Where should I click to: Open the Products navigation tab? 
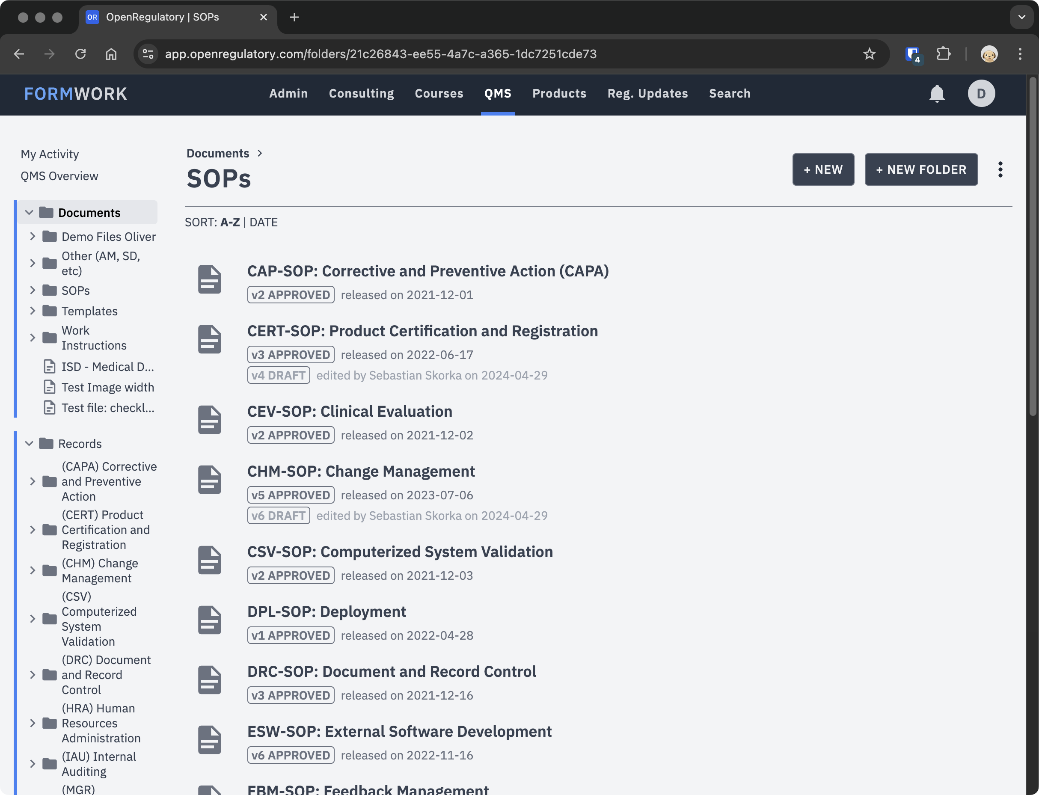point(559,94)
